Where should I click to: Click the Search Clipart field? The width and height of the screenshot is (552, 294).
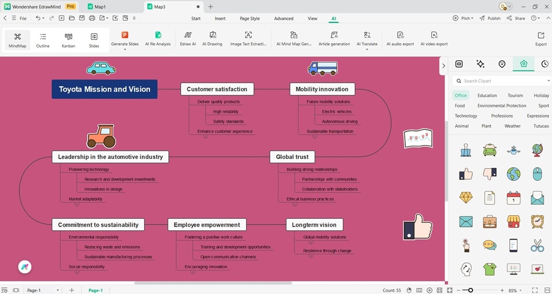pos(502,80)
